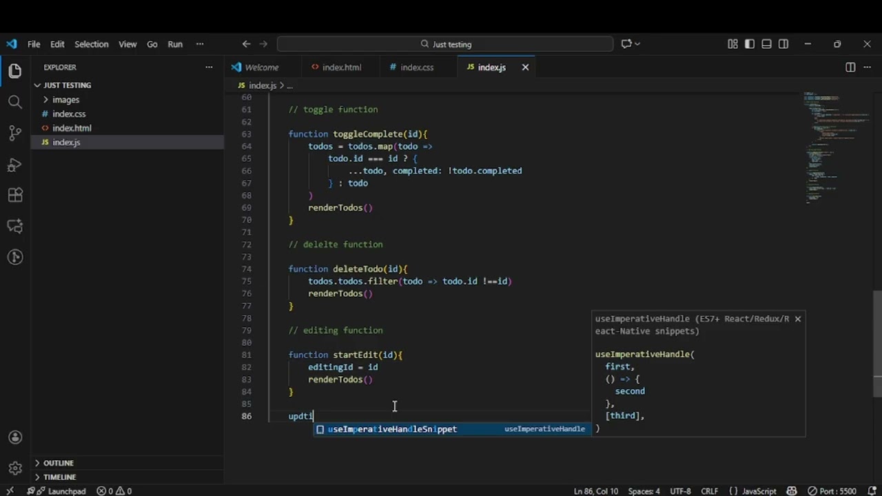Open the Source Control view
The height and width of the screenshot is (496, 882).
15,133
